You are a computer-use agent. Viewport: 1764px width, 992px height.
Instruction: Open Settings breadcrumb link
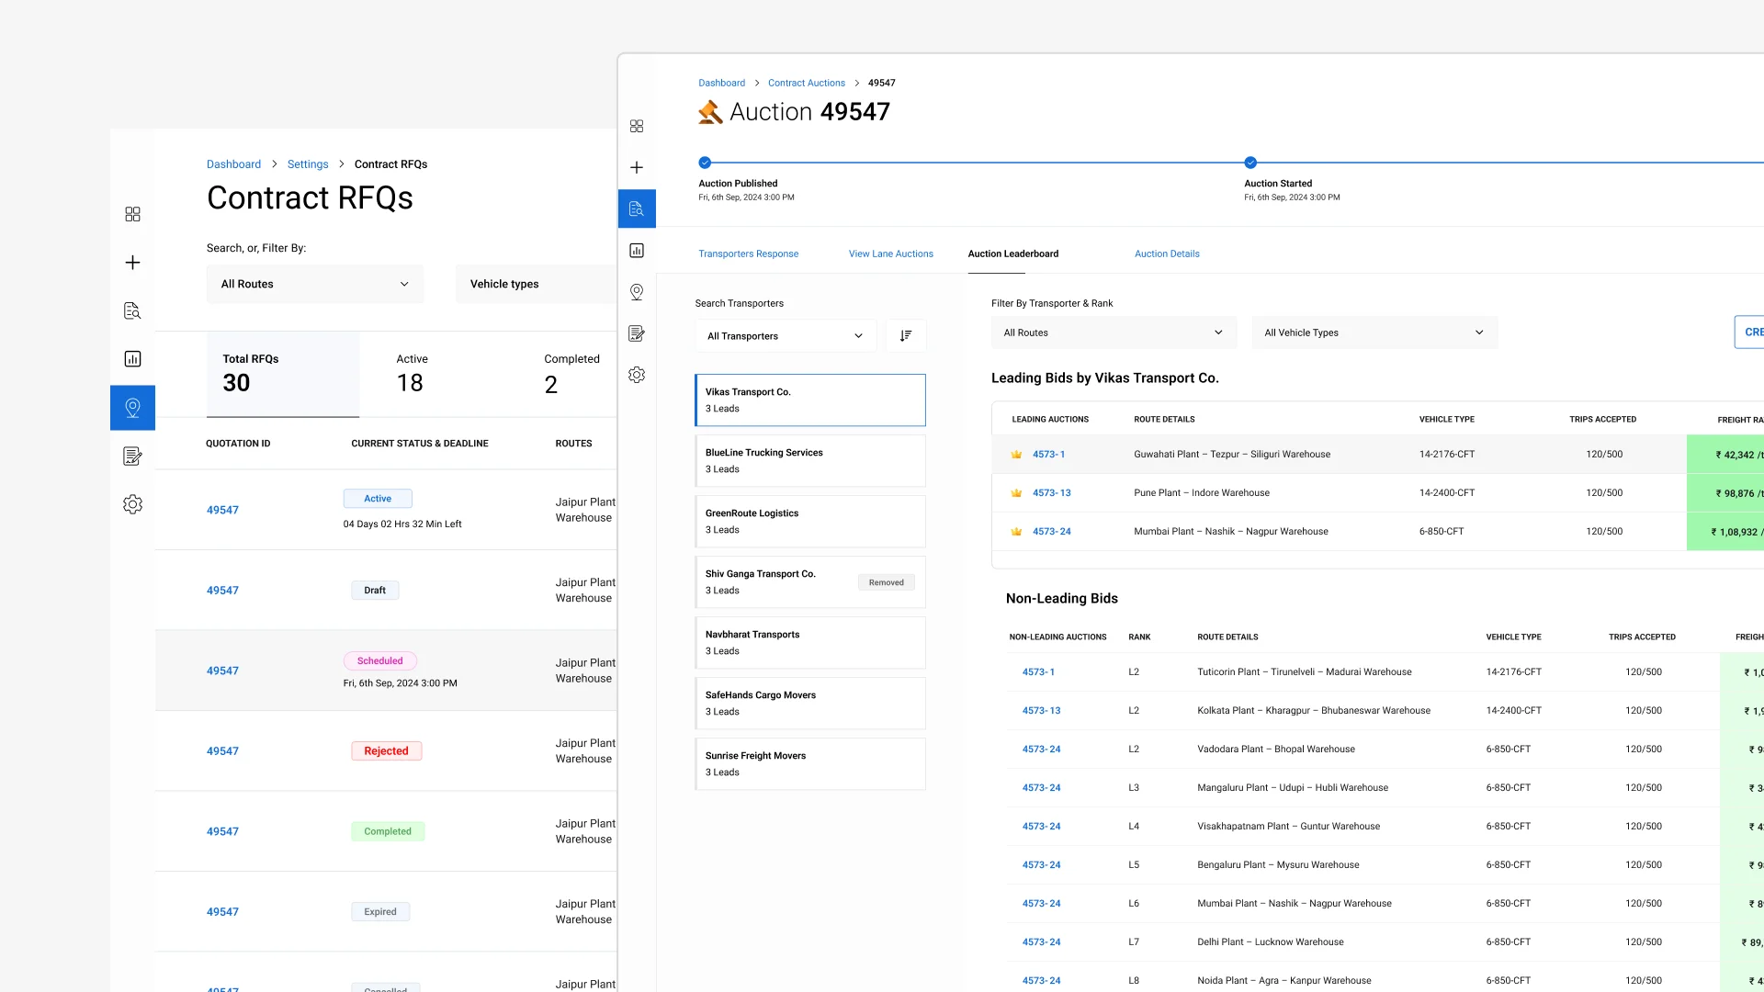[308, 164]
